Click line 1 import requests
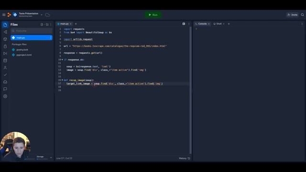The image size is (306, 172). coord(74,29)
